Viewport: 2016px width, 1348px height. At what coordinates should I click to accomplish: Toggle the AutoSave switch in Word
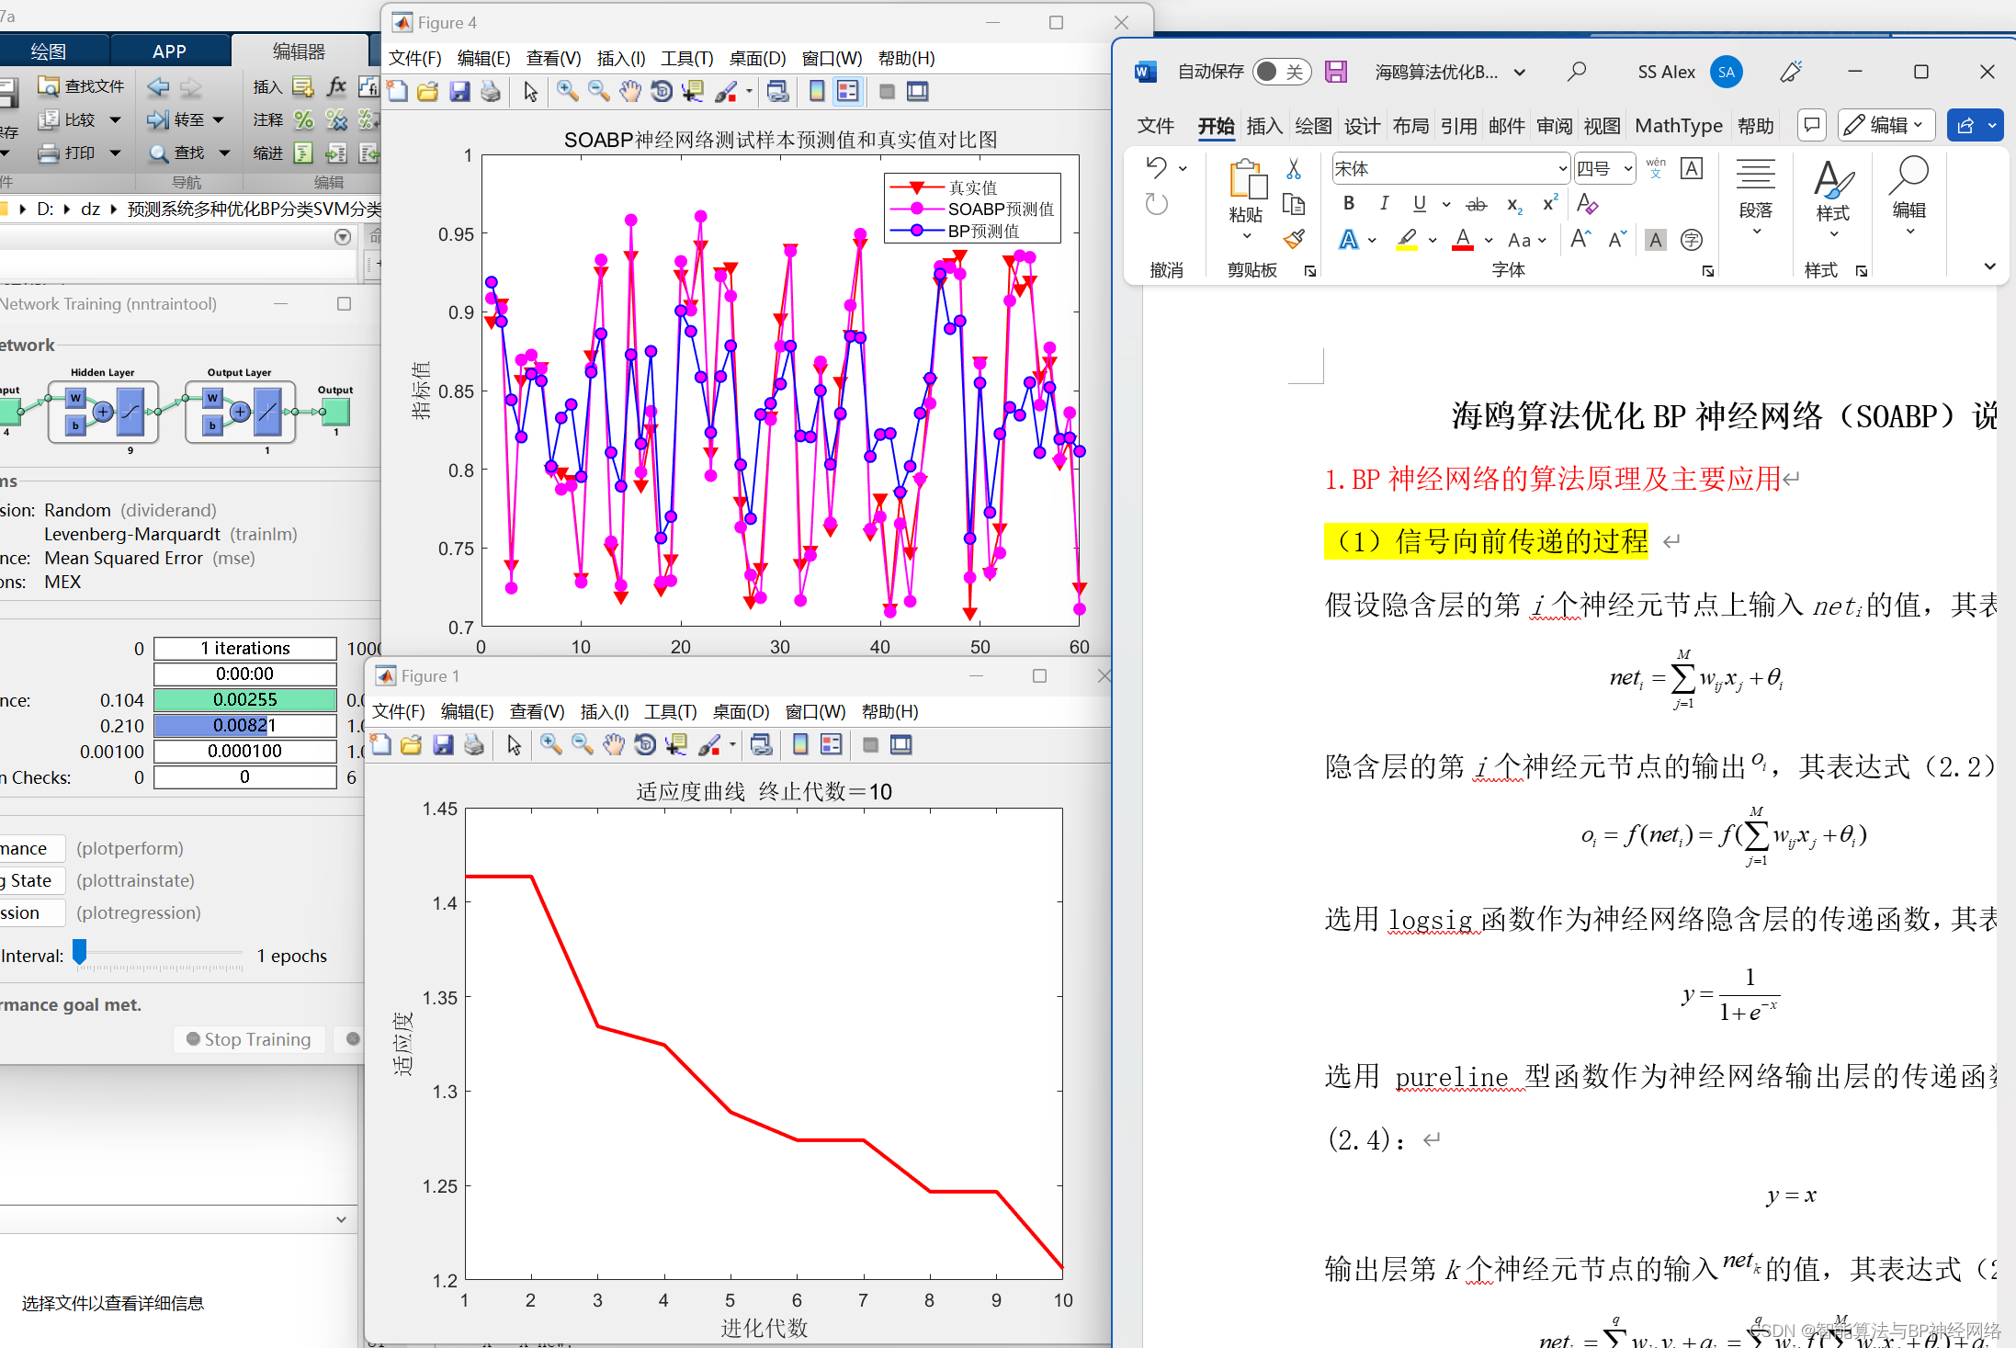point(1281,72)
